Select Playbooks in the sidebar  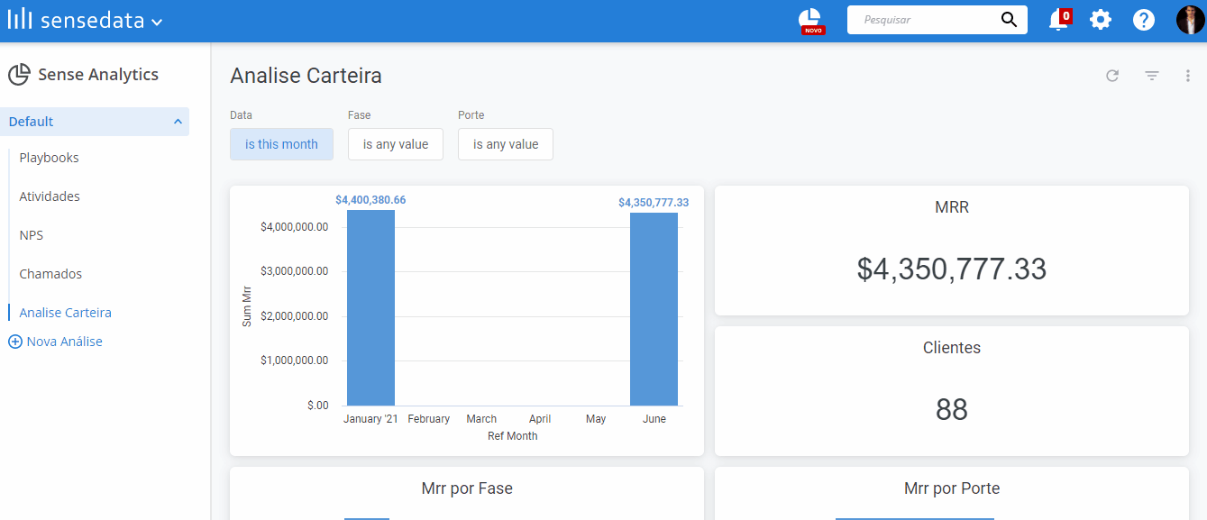point(49,158)
